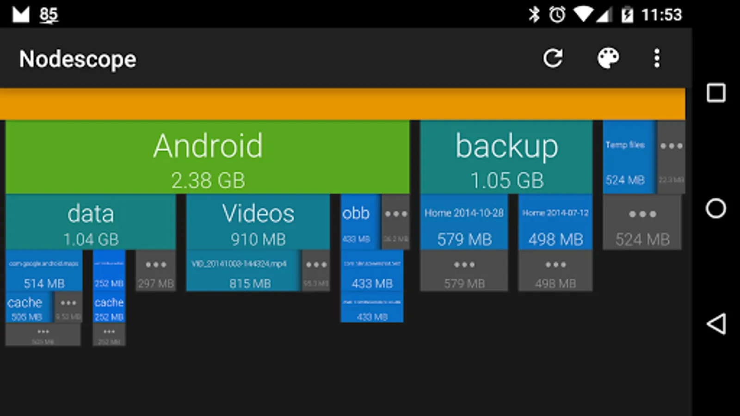Tap the refresh icon in the toolbar

553,58
